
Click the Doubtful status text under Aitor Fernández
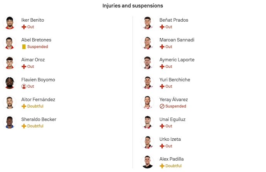pos(35,106)
